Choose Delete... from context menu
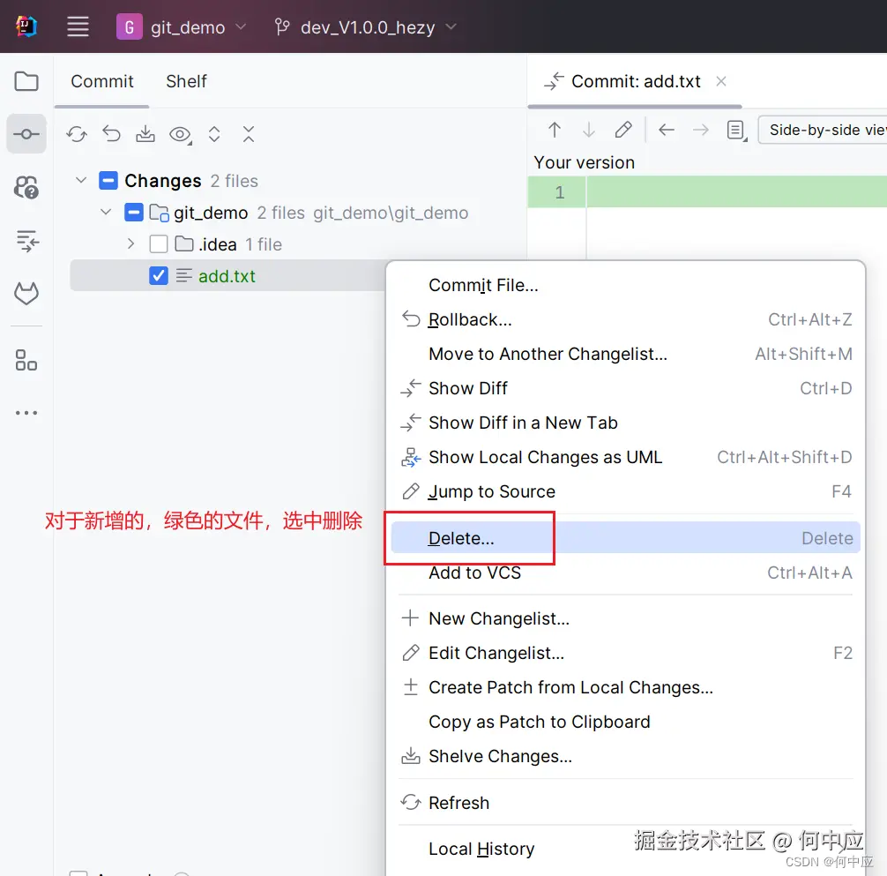The image size is (887, 876). (x=625, y=537)
